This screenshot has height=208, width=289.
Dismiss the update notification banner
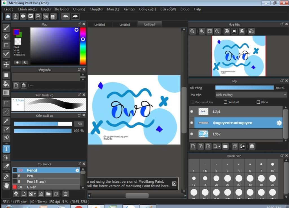[x=174, y=183]
